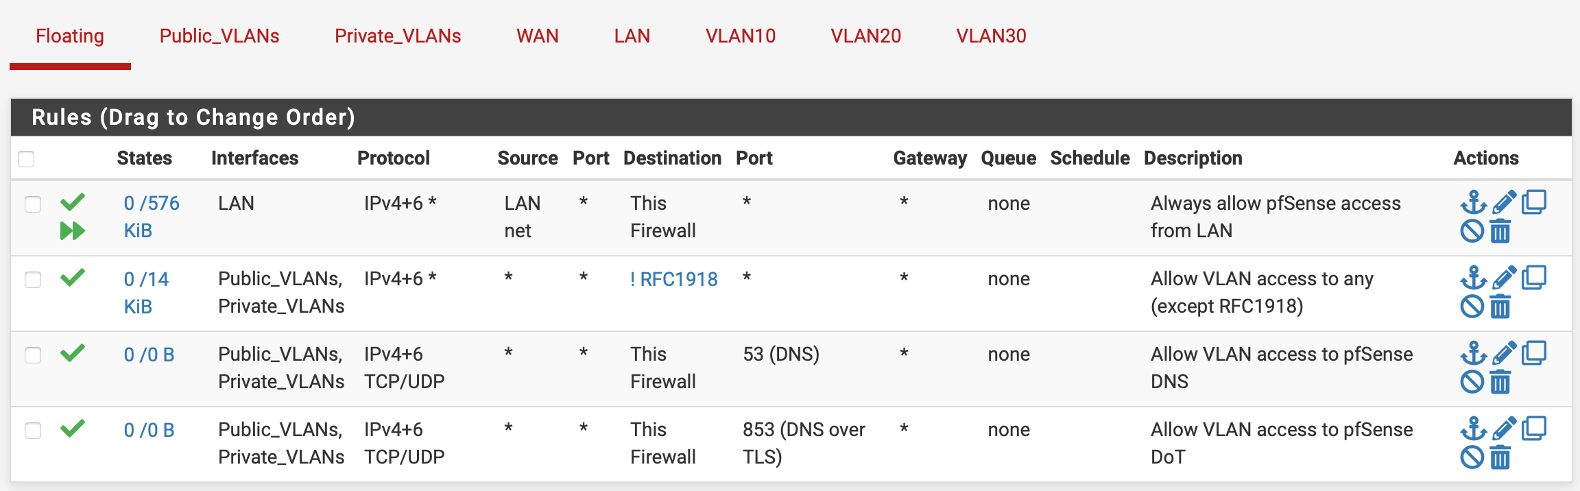The height and width of the screenshot is (491, 1580).
Task: Go to the VLAN20 tab
Action: 865,36
